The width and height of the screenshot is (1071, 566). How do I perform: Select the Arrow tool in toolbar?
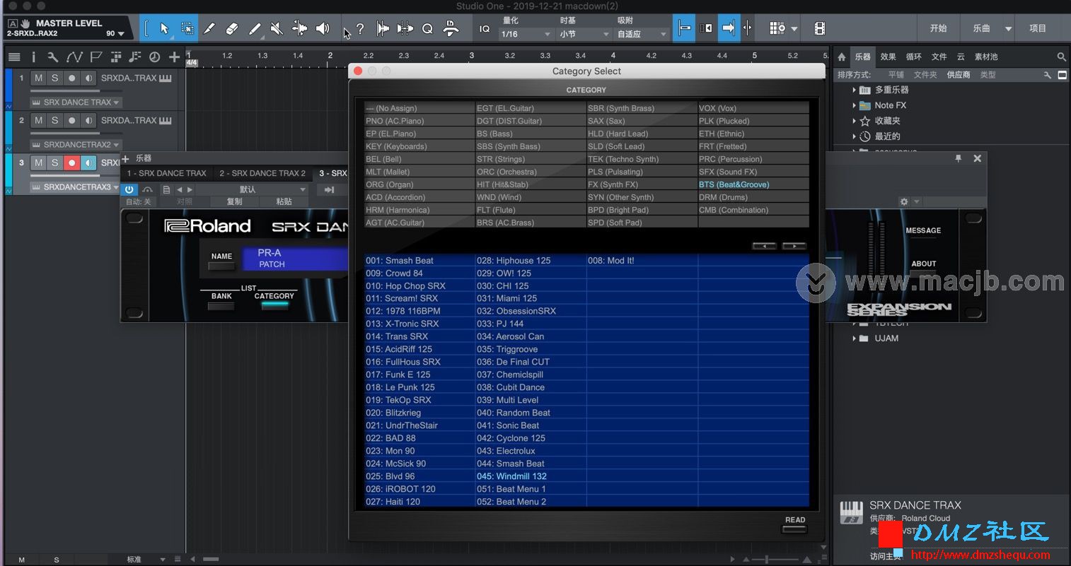click(164, 28)
